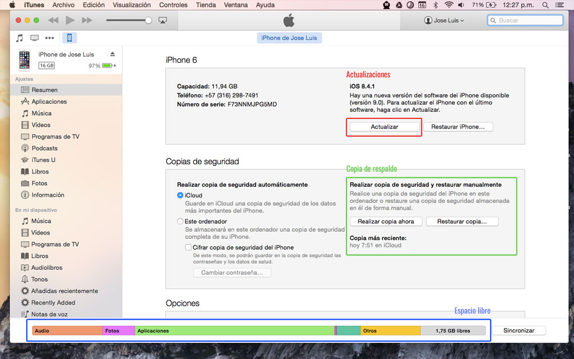The width and height of the screenshot is (574, 359).
Task: Open the Visualización menu
Action: (132, 5)
